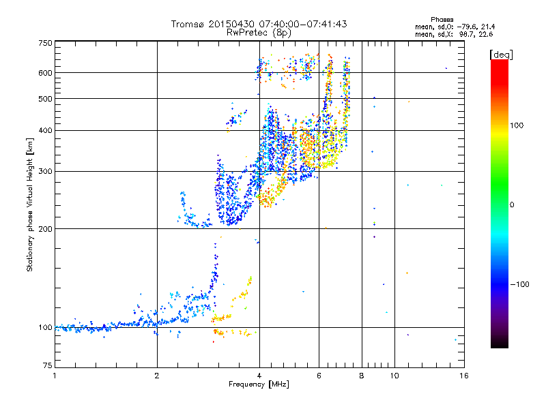Screen dimensions: 546x409
Task: Click the y-axis tick label '400'
Action: (x=45, y=130)
